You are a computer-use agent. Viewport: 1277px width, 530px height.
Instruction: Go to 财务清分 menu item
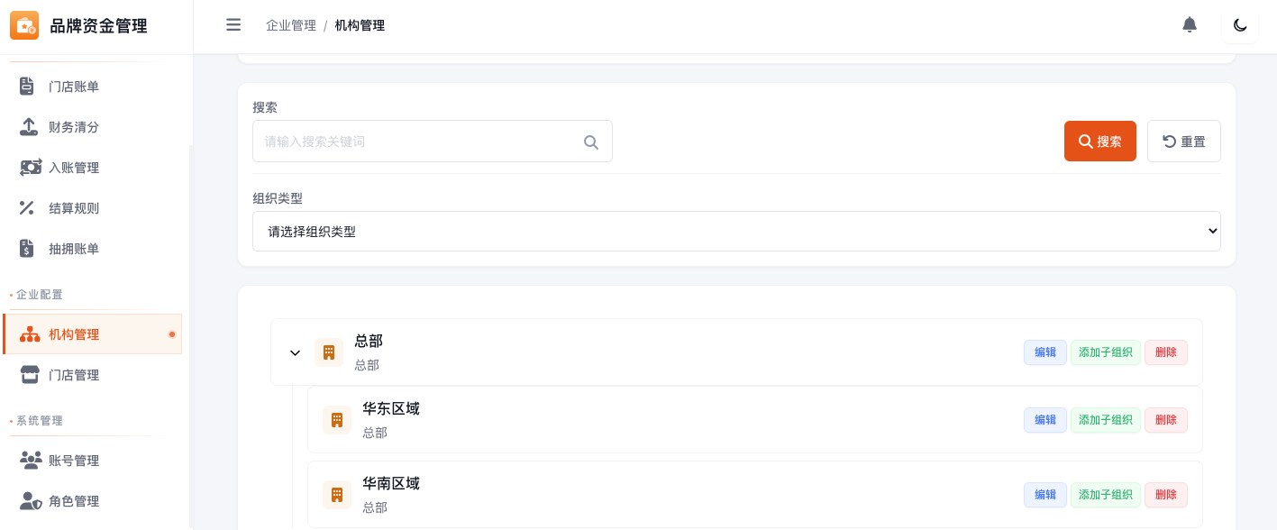[74, 127]
